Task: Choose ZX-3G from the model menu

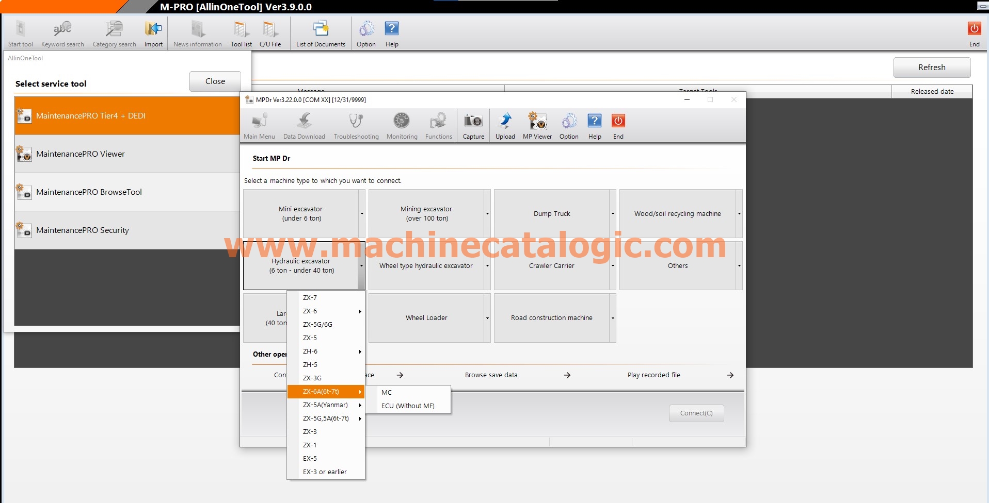Action: [326, 378]
